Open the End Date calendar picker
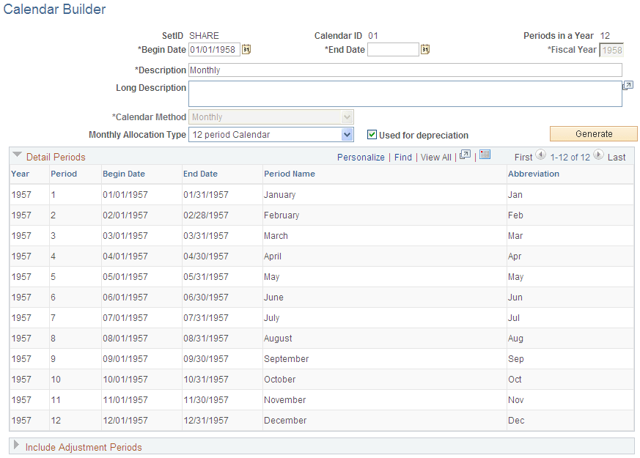The height and width of the screenshot is (458, 640). [424, 50]
